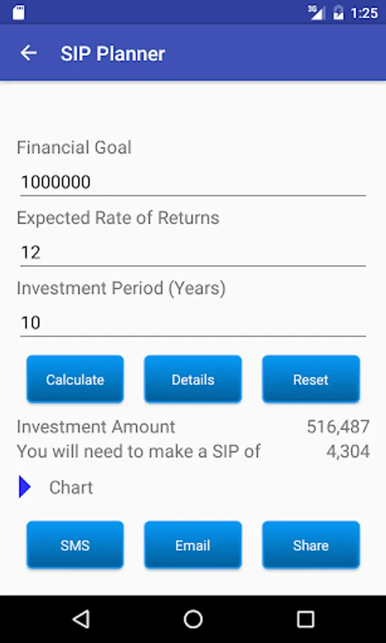Tap Android home circle button
386x643 pixels.
[x=193, y=619]
